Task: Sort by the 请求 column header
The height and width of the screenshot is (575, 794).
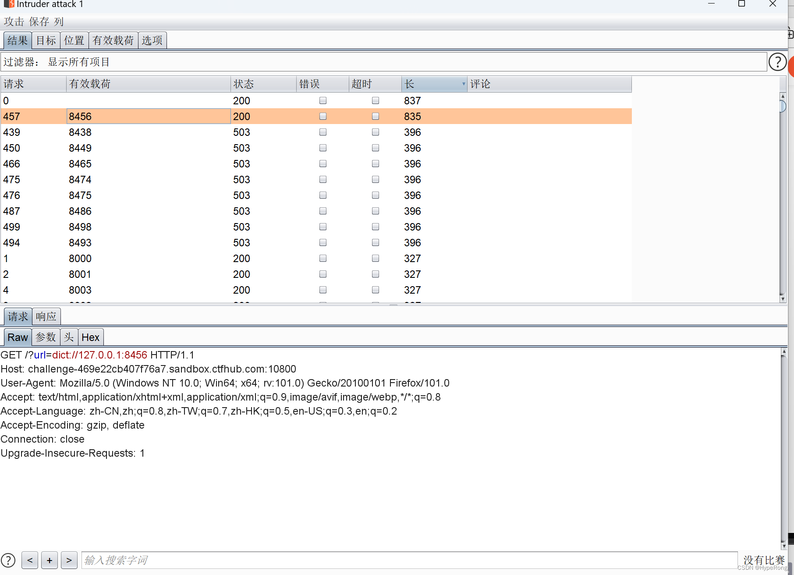Action: point(33,84)
